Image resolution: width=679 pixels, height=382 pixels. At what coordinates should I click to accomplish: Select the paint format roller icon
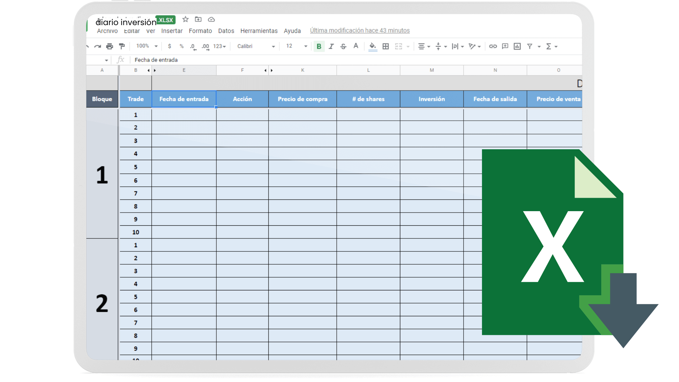click(122, 46)
